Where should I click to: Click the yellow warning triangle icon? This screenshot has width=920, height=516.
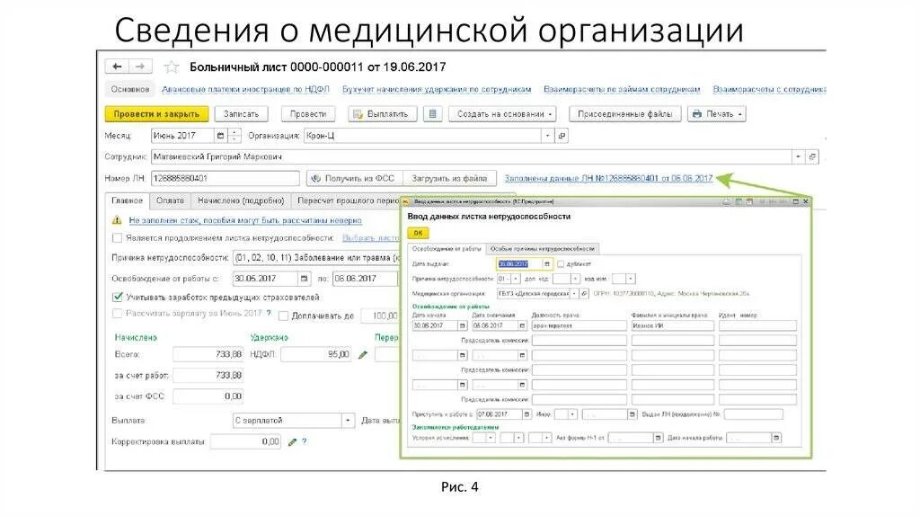(117, 220)
